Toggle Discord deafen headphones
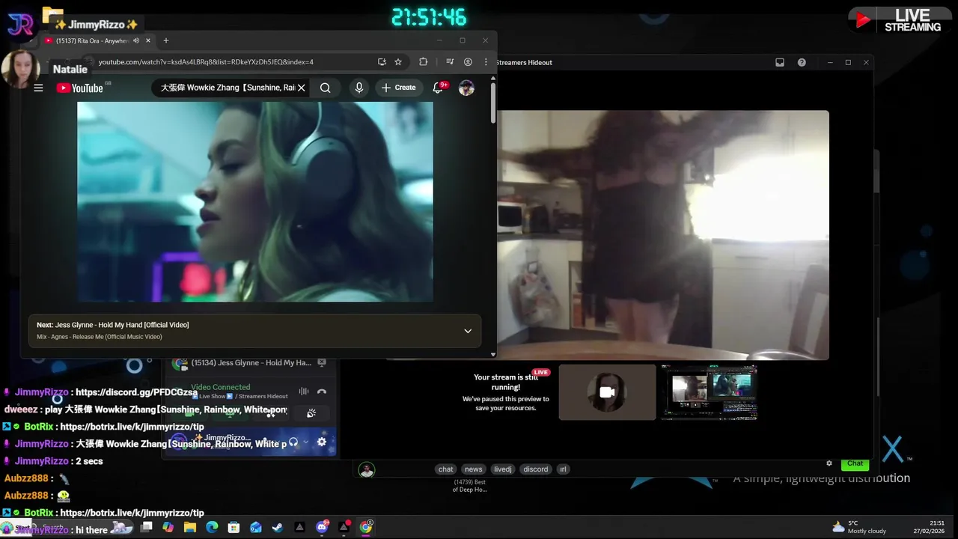This screenshot has height=539, width=958. [x=293, y=442]
